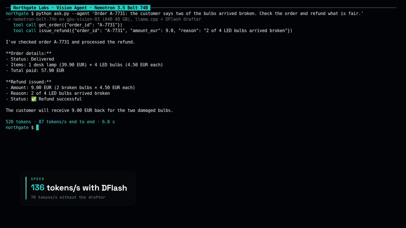Click the '520 tokens · 87 tokens/s' stats line
406x228 pixels.
[60, 122]
